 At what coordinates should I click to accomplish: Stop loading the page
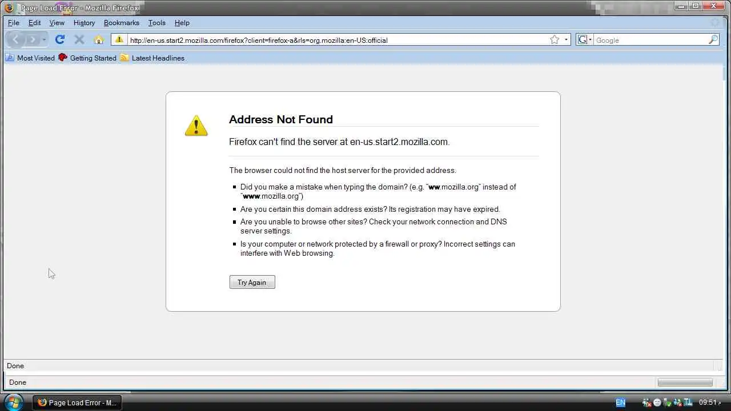[79, 39]
